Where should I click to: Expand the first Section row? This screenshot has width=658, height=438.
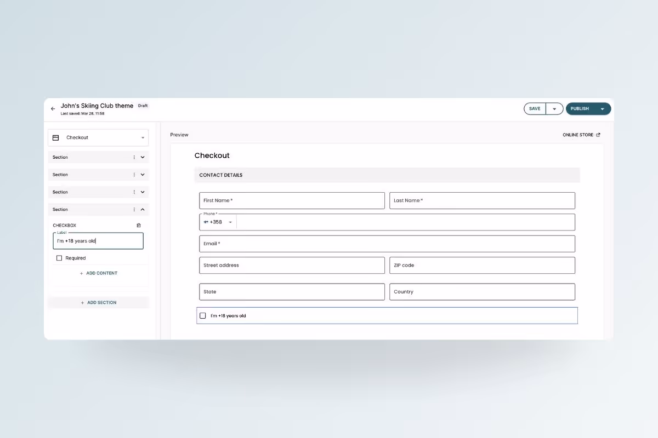[x=143, y=157]
